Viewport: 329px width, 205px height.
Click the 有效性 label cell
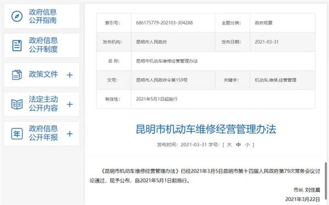(114, 99)
